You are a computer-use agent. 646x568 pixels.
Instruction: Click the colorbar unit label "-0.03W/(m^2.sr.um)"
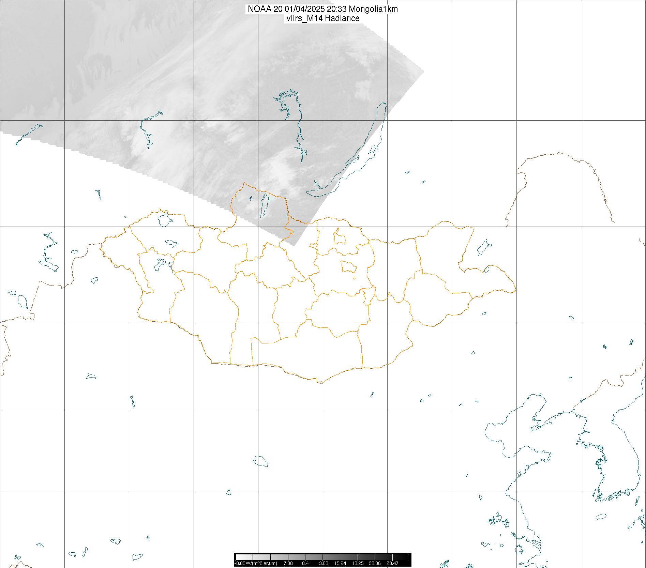pos(256,563)
